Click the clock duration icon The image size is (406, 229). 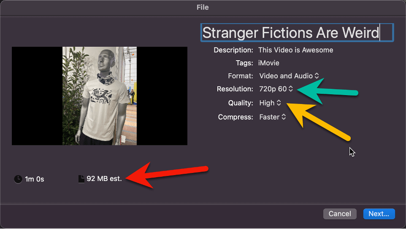coord(18,179)
